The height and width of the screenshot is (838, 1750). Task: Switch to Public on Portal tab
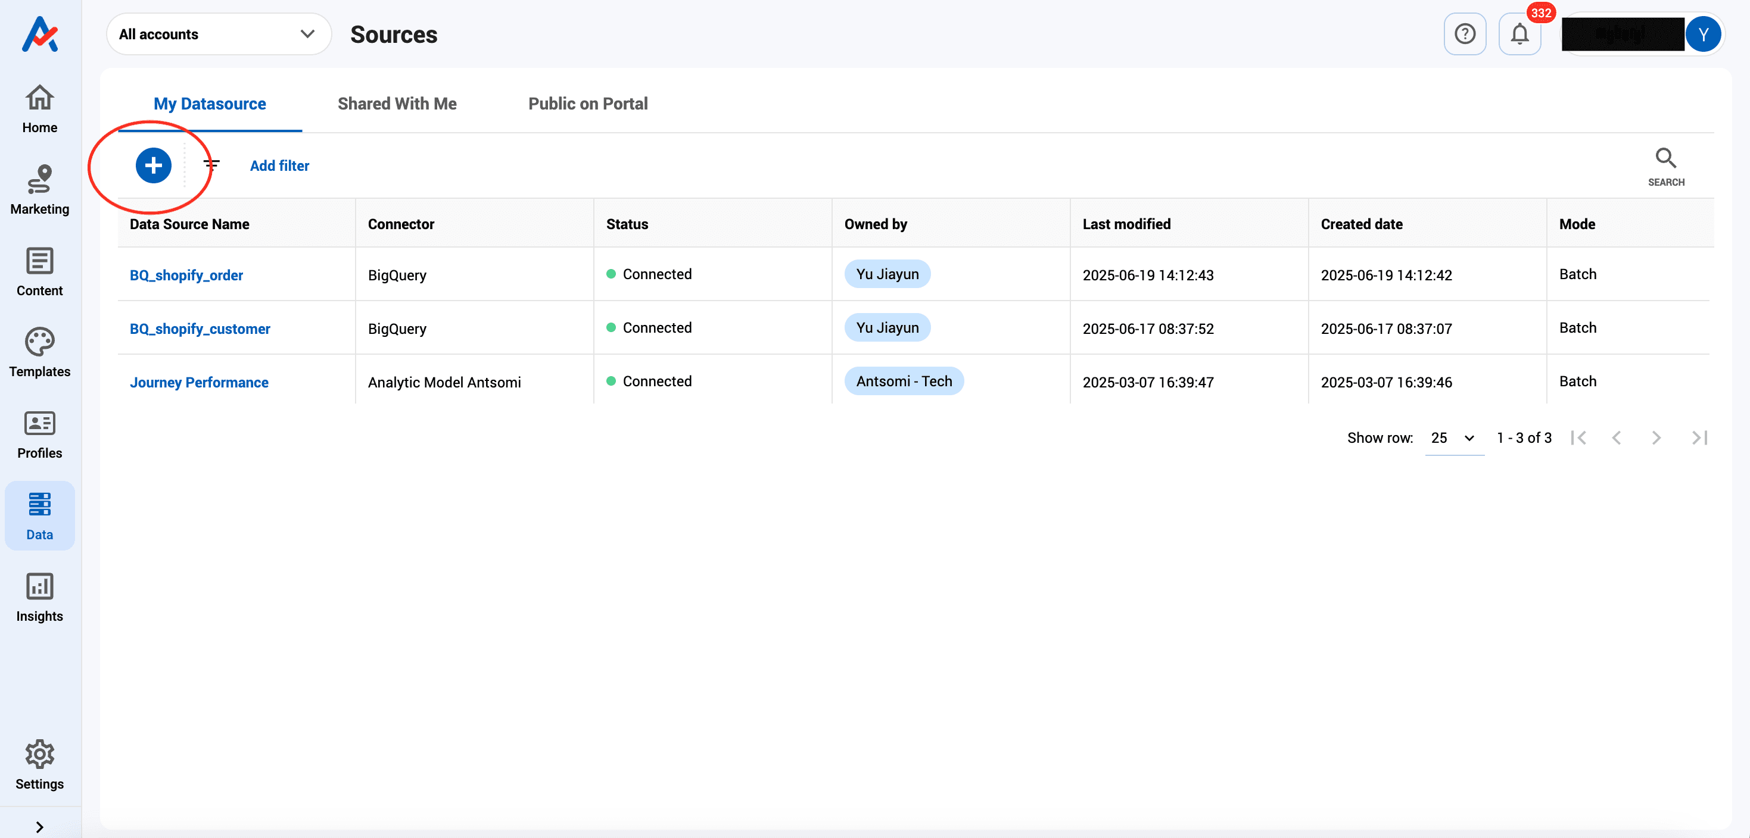point(588,104)
